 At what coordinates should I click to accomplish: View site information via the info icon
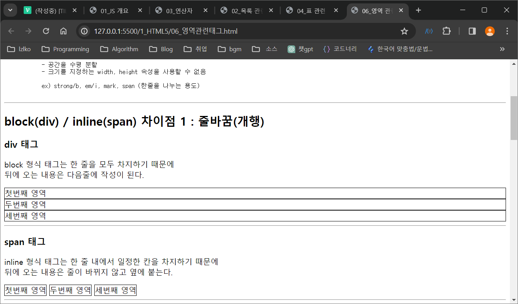pos(84,31)
